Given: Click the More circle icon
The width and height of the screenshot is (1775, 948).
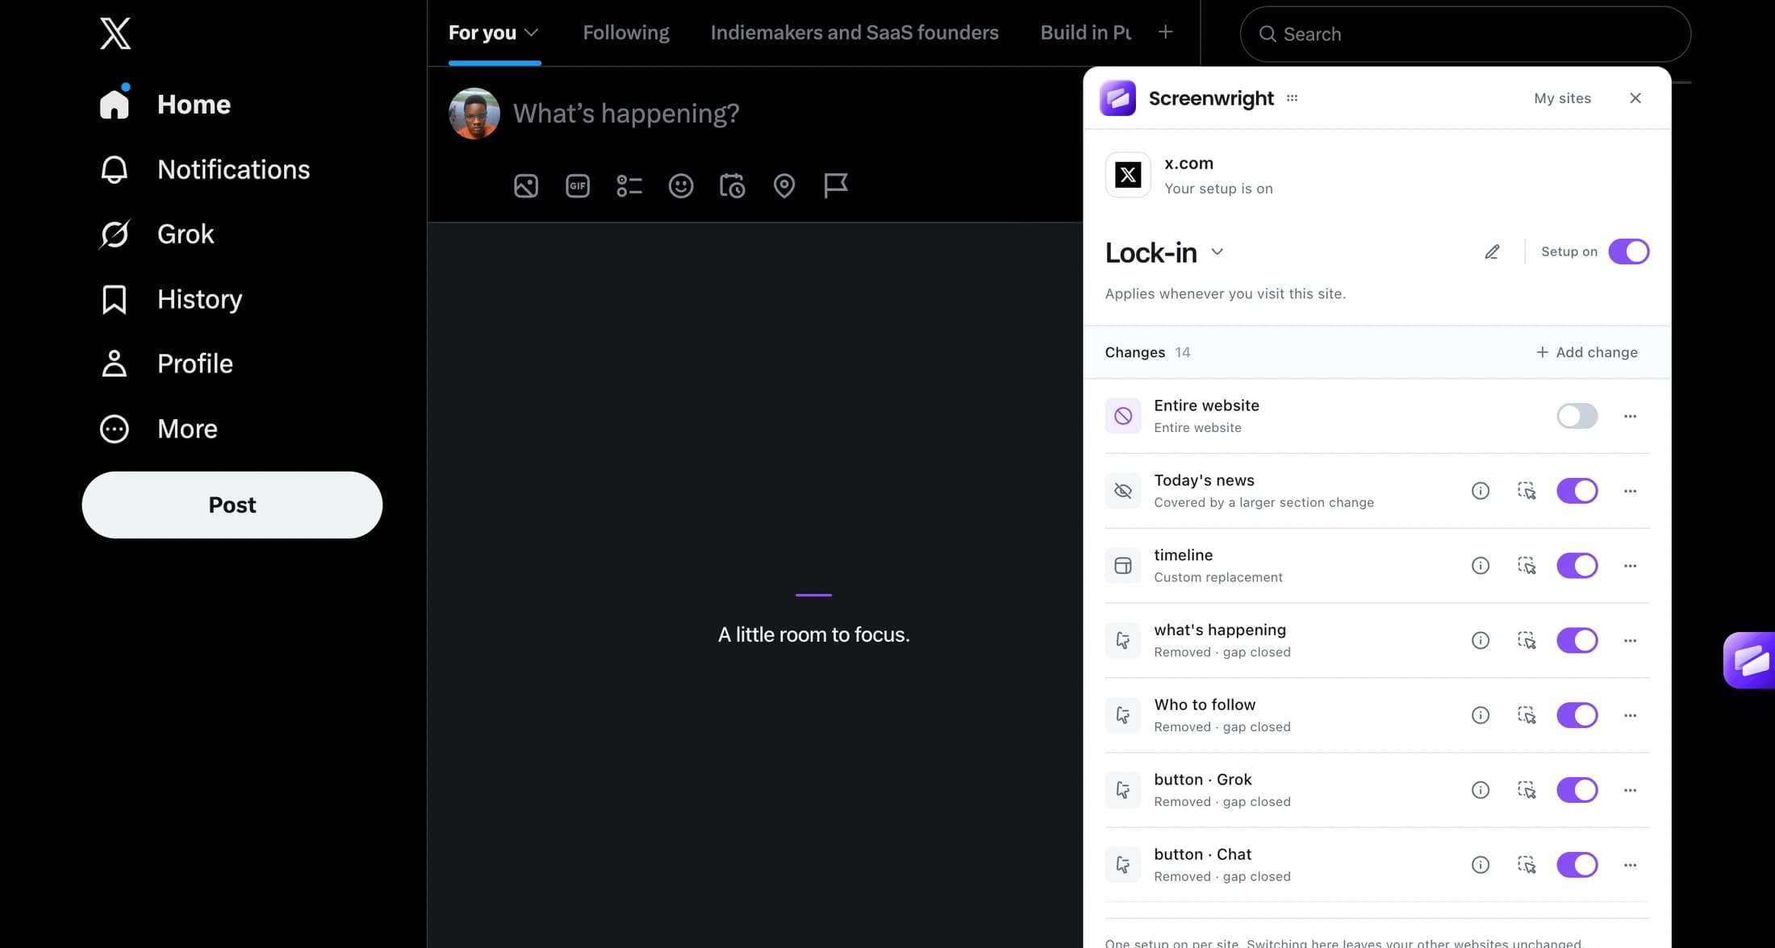Looking at the screenshot, I should point(115,429).
